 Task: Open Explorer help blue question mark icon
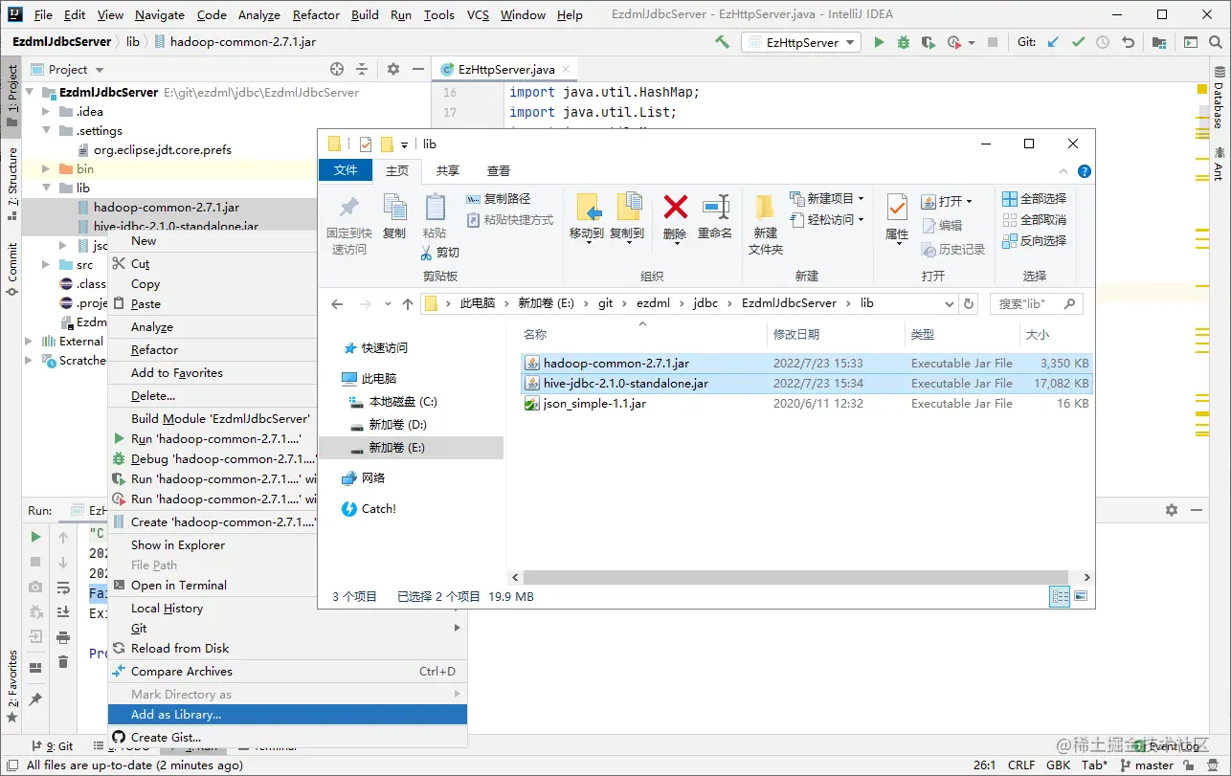pos(1085,171)
